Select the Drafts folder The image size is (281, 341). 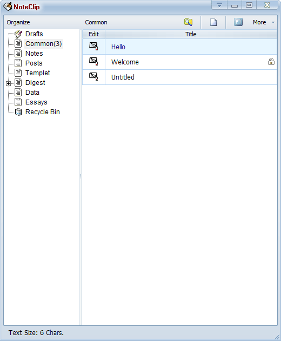34,34
